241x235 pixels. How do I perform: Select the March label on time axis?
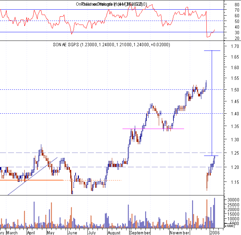coord(12,233)
